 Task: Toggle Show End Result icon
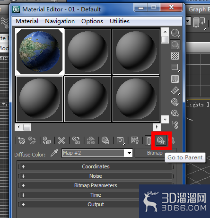(x=149, y=140)
